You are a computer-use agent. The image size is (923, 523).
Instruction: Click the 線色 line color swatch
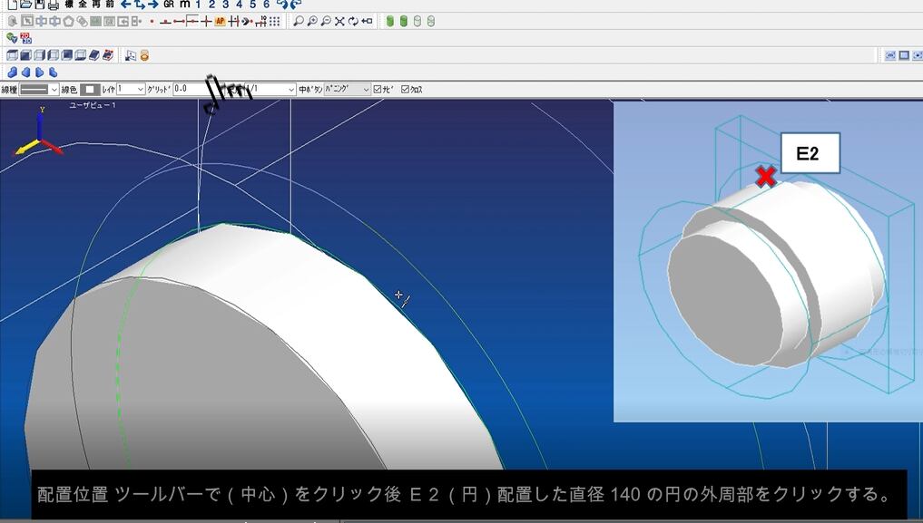[x=90, y=89]
